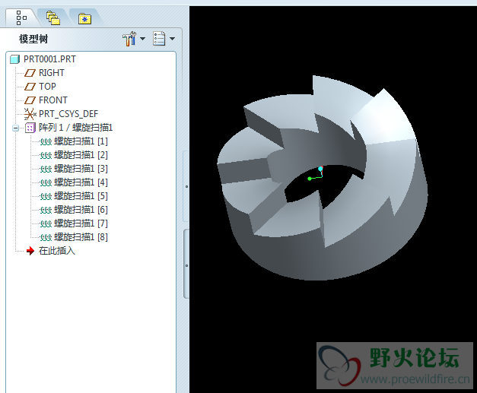Click helical sweep icon of 螺旋扫描1 [3]
Image resolution: width=477 pixels, height=393 pixels.
[x=46, y=169]
